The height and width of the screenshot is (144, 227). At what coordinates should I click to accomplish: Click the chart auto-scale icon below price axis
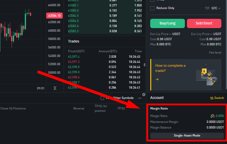[55, 88]
